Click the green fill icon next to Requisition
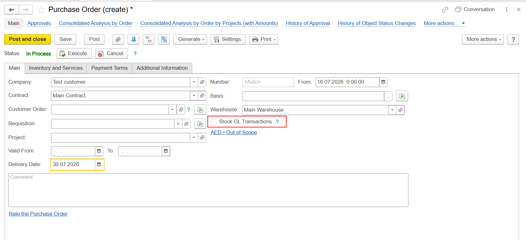The width and height of the screenshot is (526, 240). (200, 124)
